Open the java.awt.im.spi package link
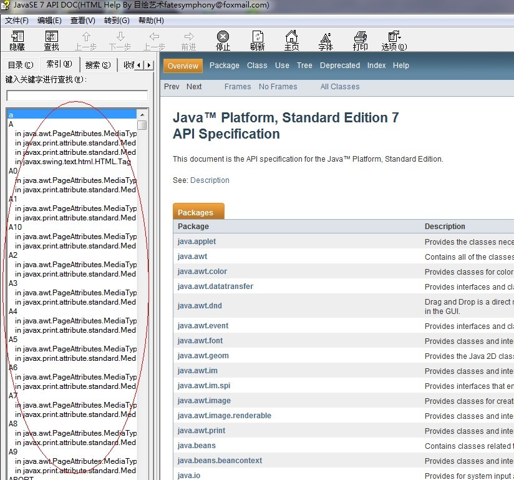The width and height of the screenshot is (514, 480). [204, 386]
